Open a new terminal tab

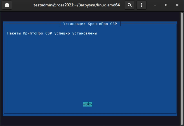click(x=7, y=5)
